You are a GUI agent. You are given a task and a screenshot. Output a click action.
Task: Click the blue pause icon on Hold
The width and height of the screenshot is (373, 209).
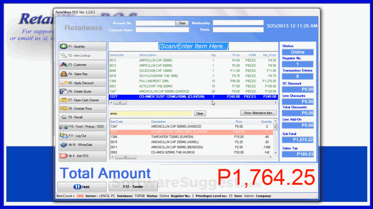coord(77,187)
